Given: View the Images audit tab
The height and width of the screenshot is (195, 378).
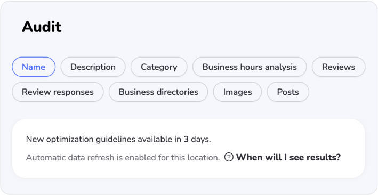Looking at the screenshot, I should pyautogui.click(x=237, y=92).
